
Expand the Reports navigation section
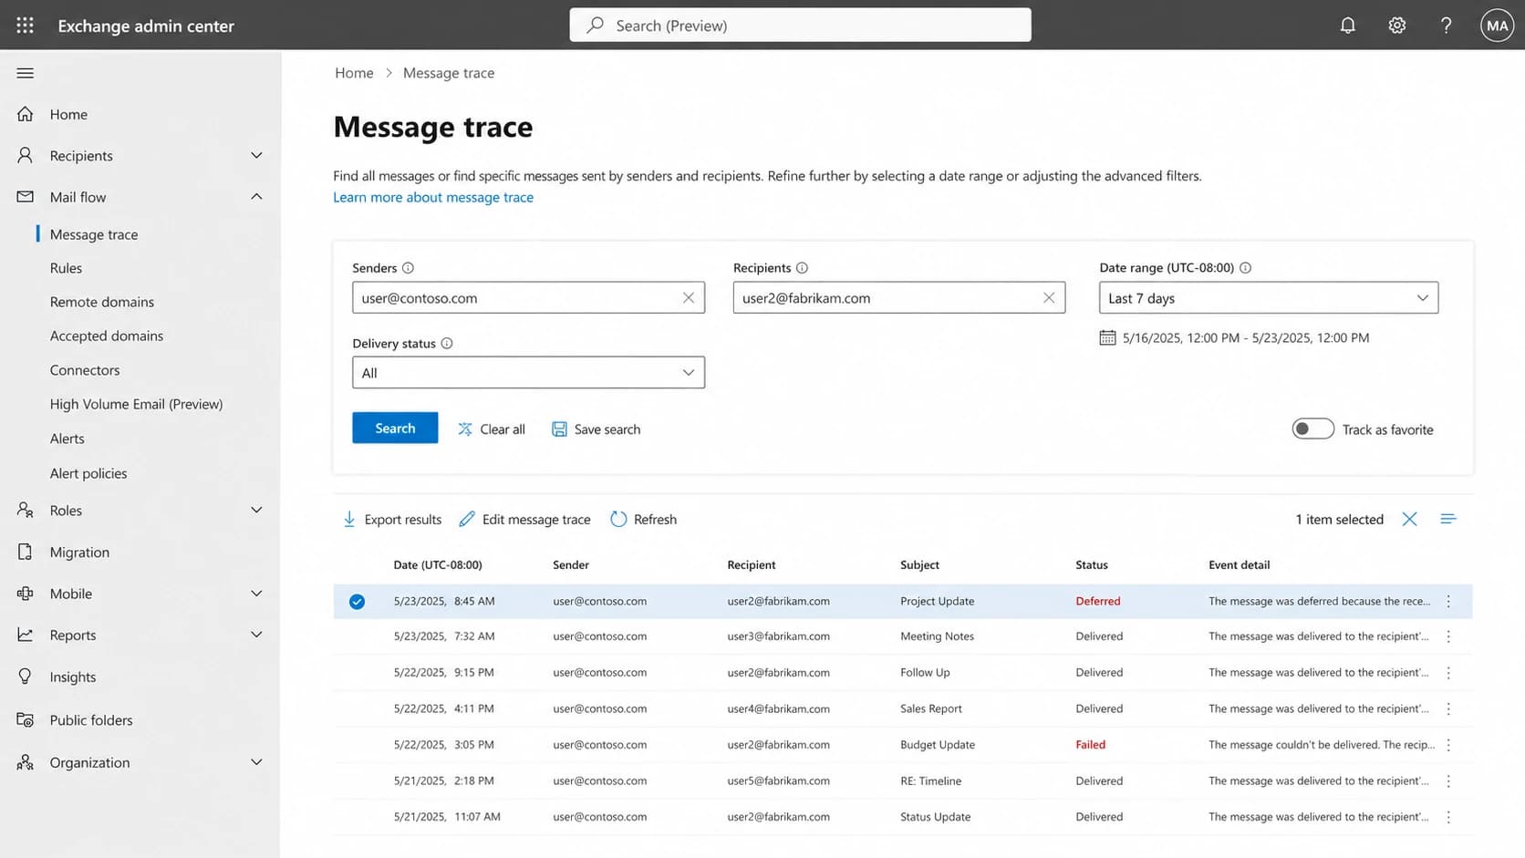[256, 635]
